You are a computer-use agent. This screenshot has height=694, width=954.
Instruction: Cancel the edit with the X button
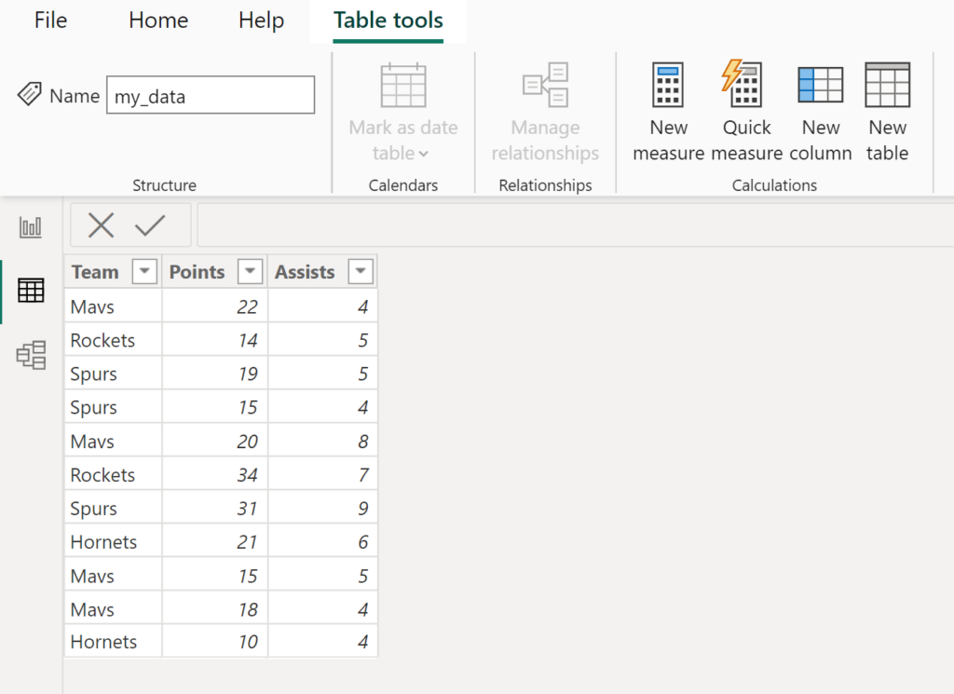tap(102, 225)
